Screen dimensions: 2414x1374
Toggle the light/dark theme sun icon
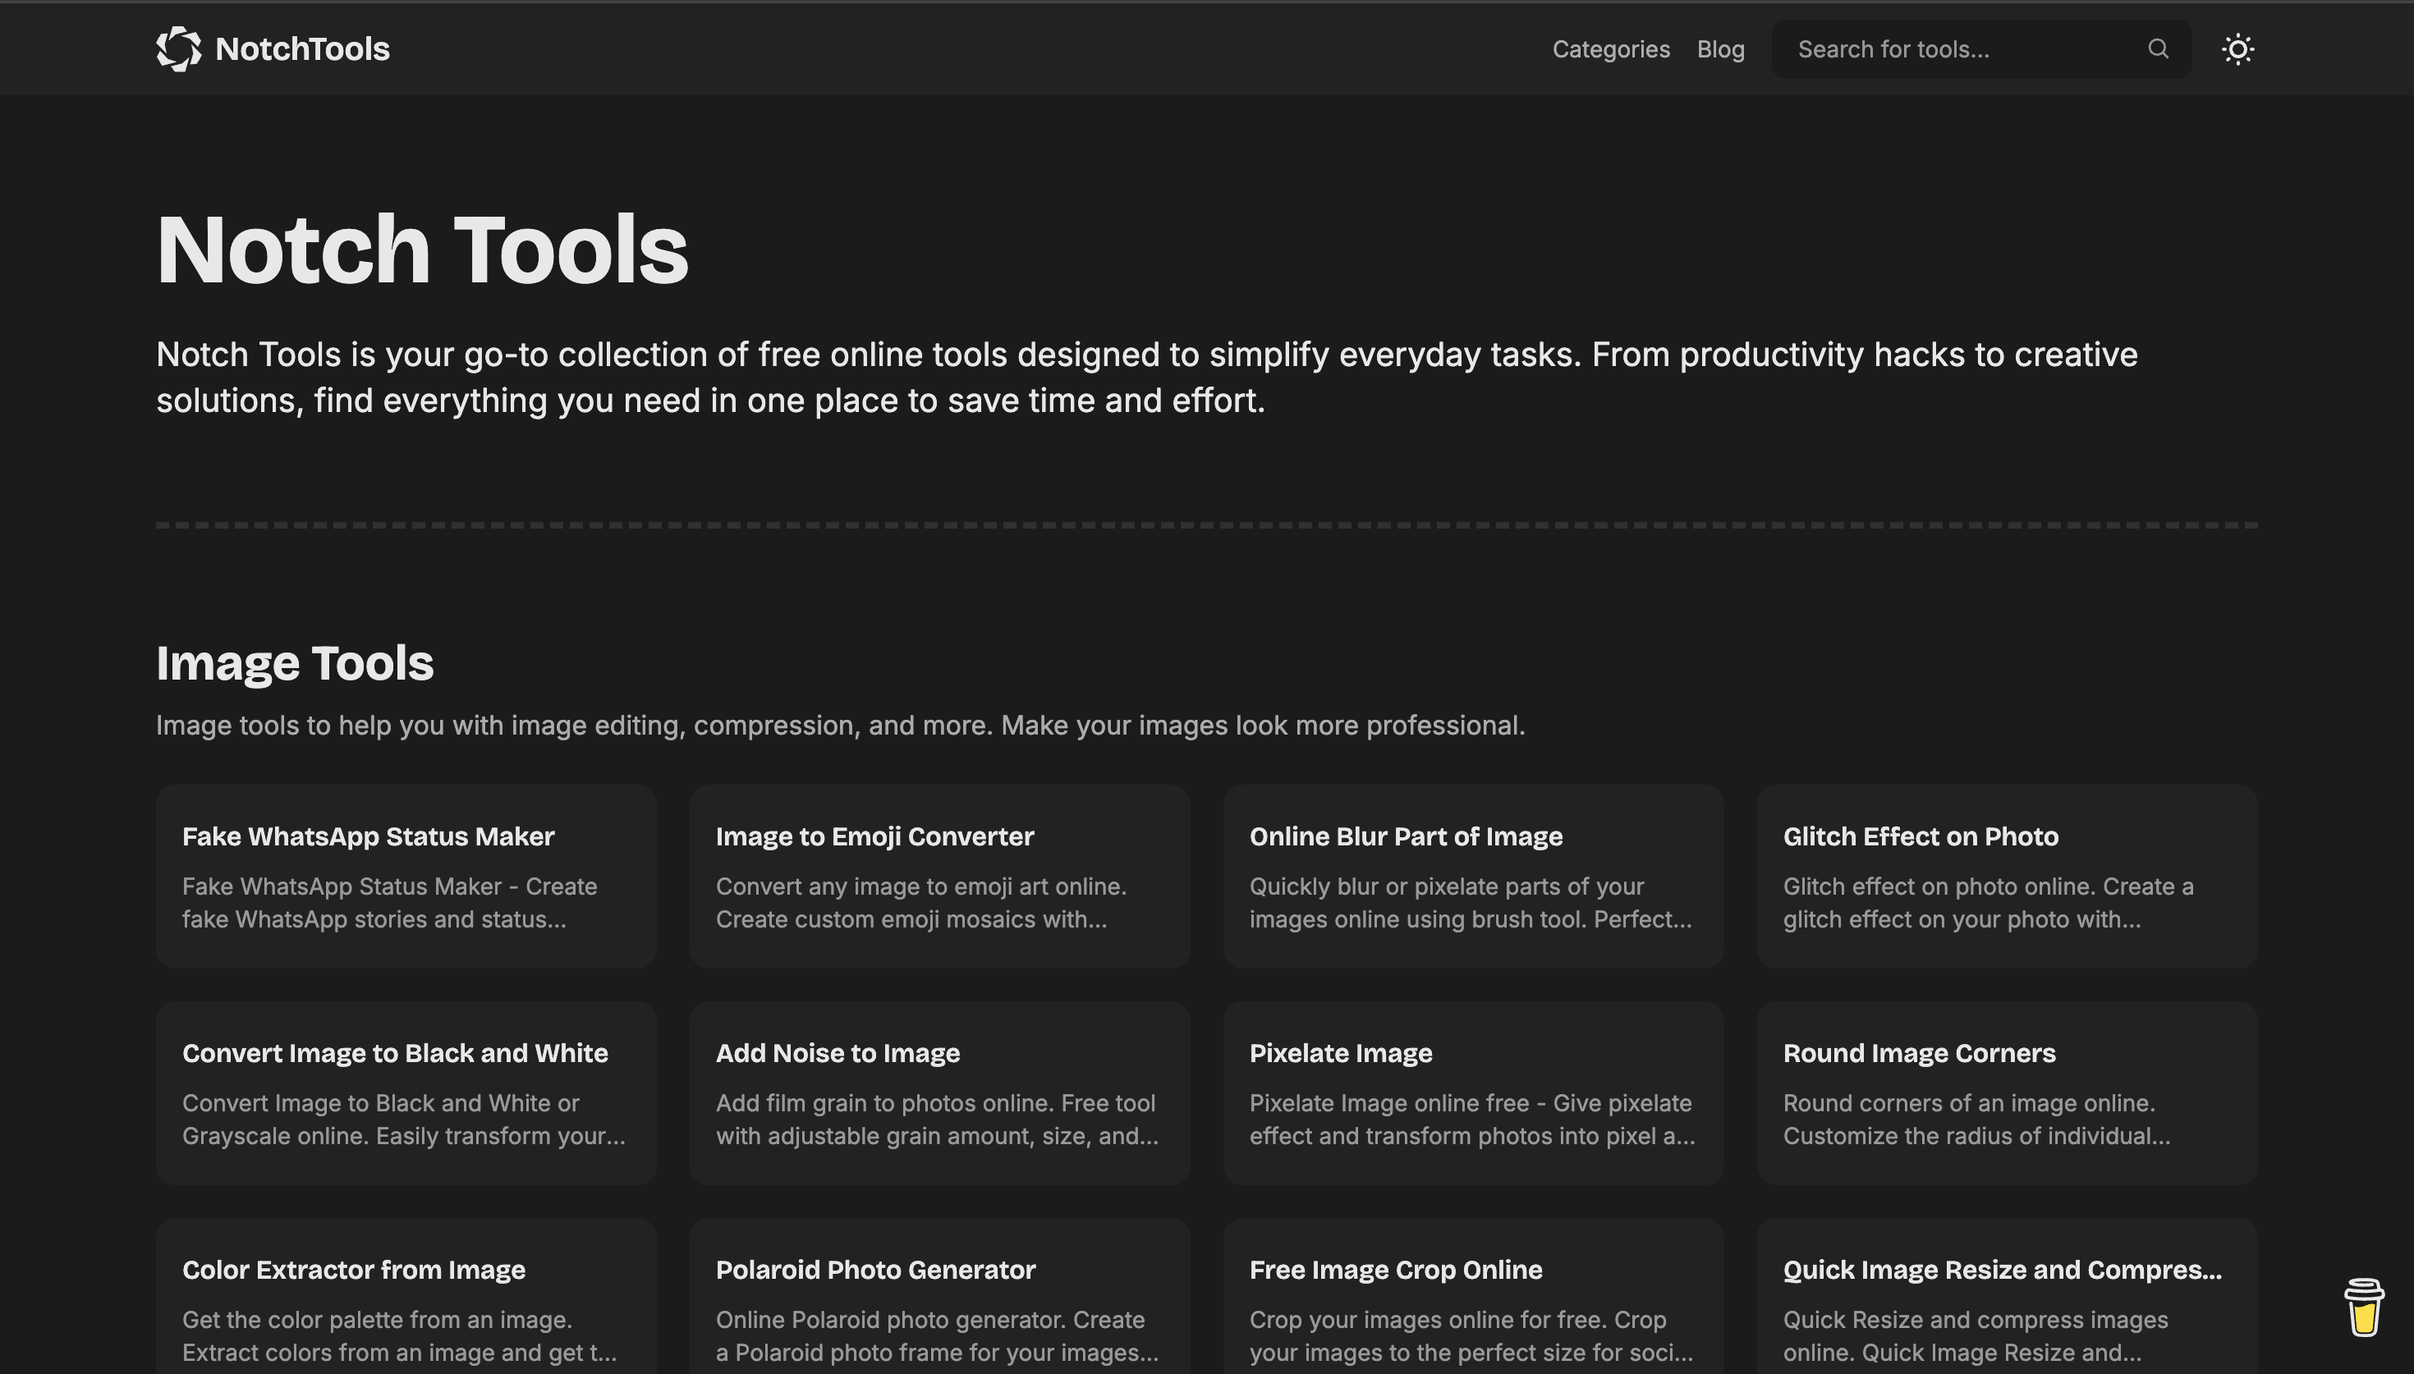click(x=2238, y=48)
